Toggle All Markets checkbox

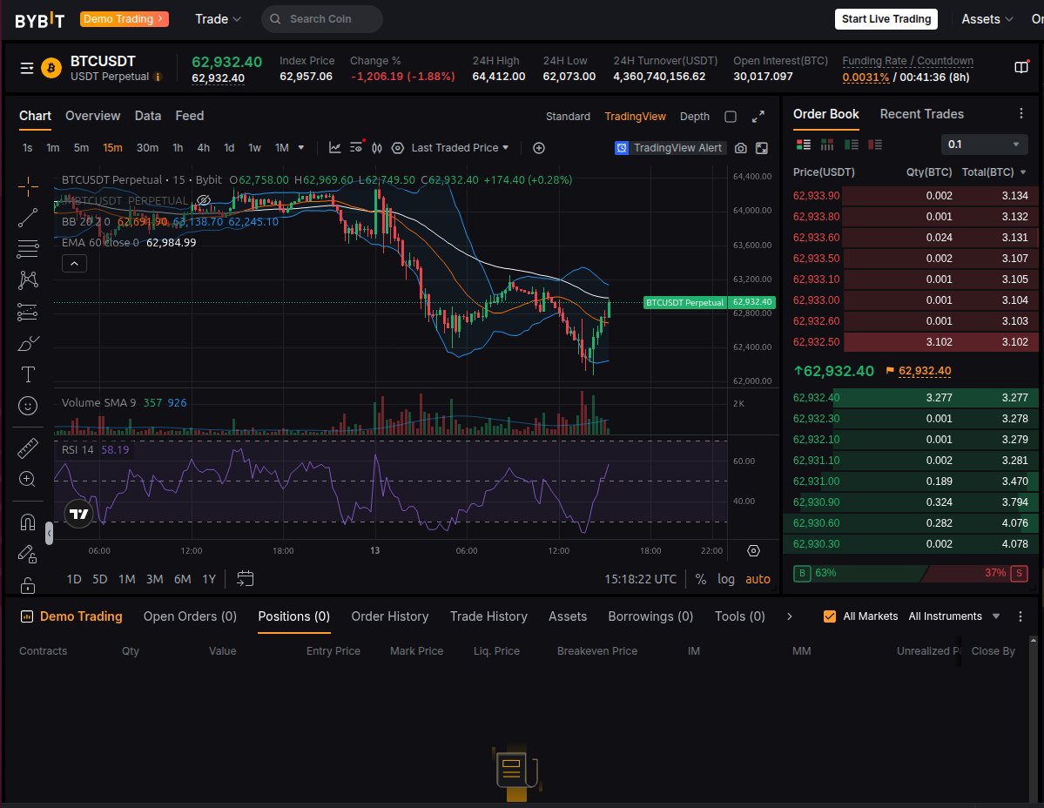click(830, 616)
